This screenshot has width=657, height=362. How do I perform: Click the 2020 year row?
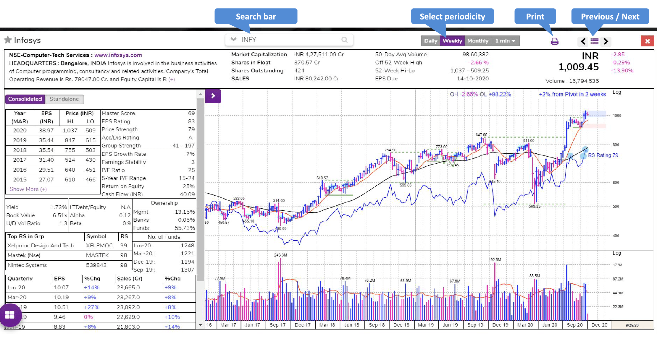pyautogui.click(x=53, y=131)
